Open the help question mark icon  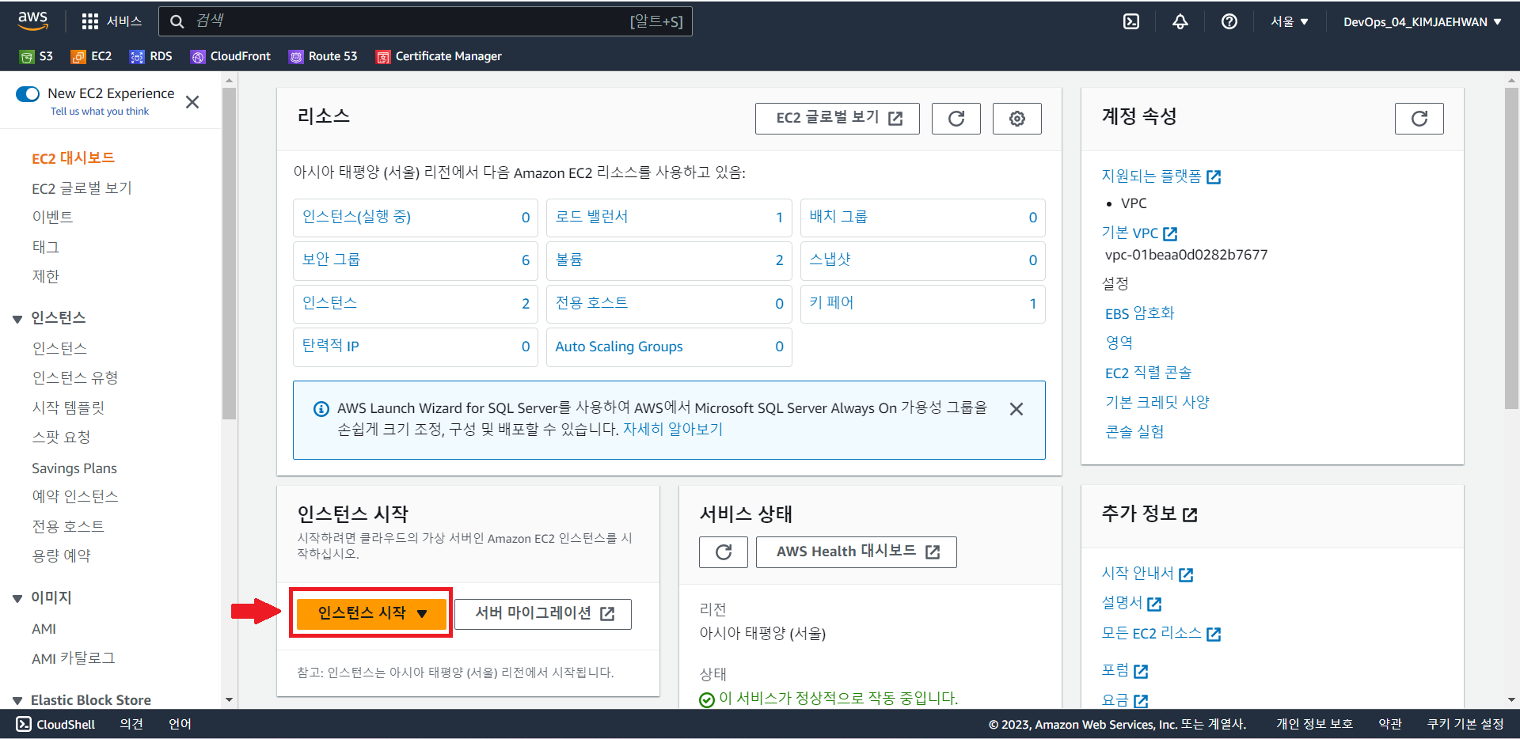(1229, 21)
